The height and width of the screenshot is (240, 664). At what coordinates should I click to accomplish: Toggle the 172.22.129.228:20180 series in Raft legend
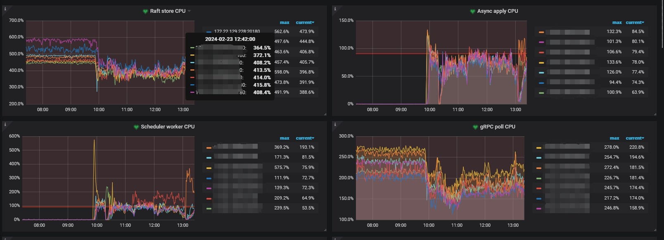coord(237,31)
